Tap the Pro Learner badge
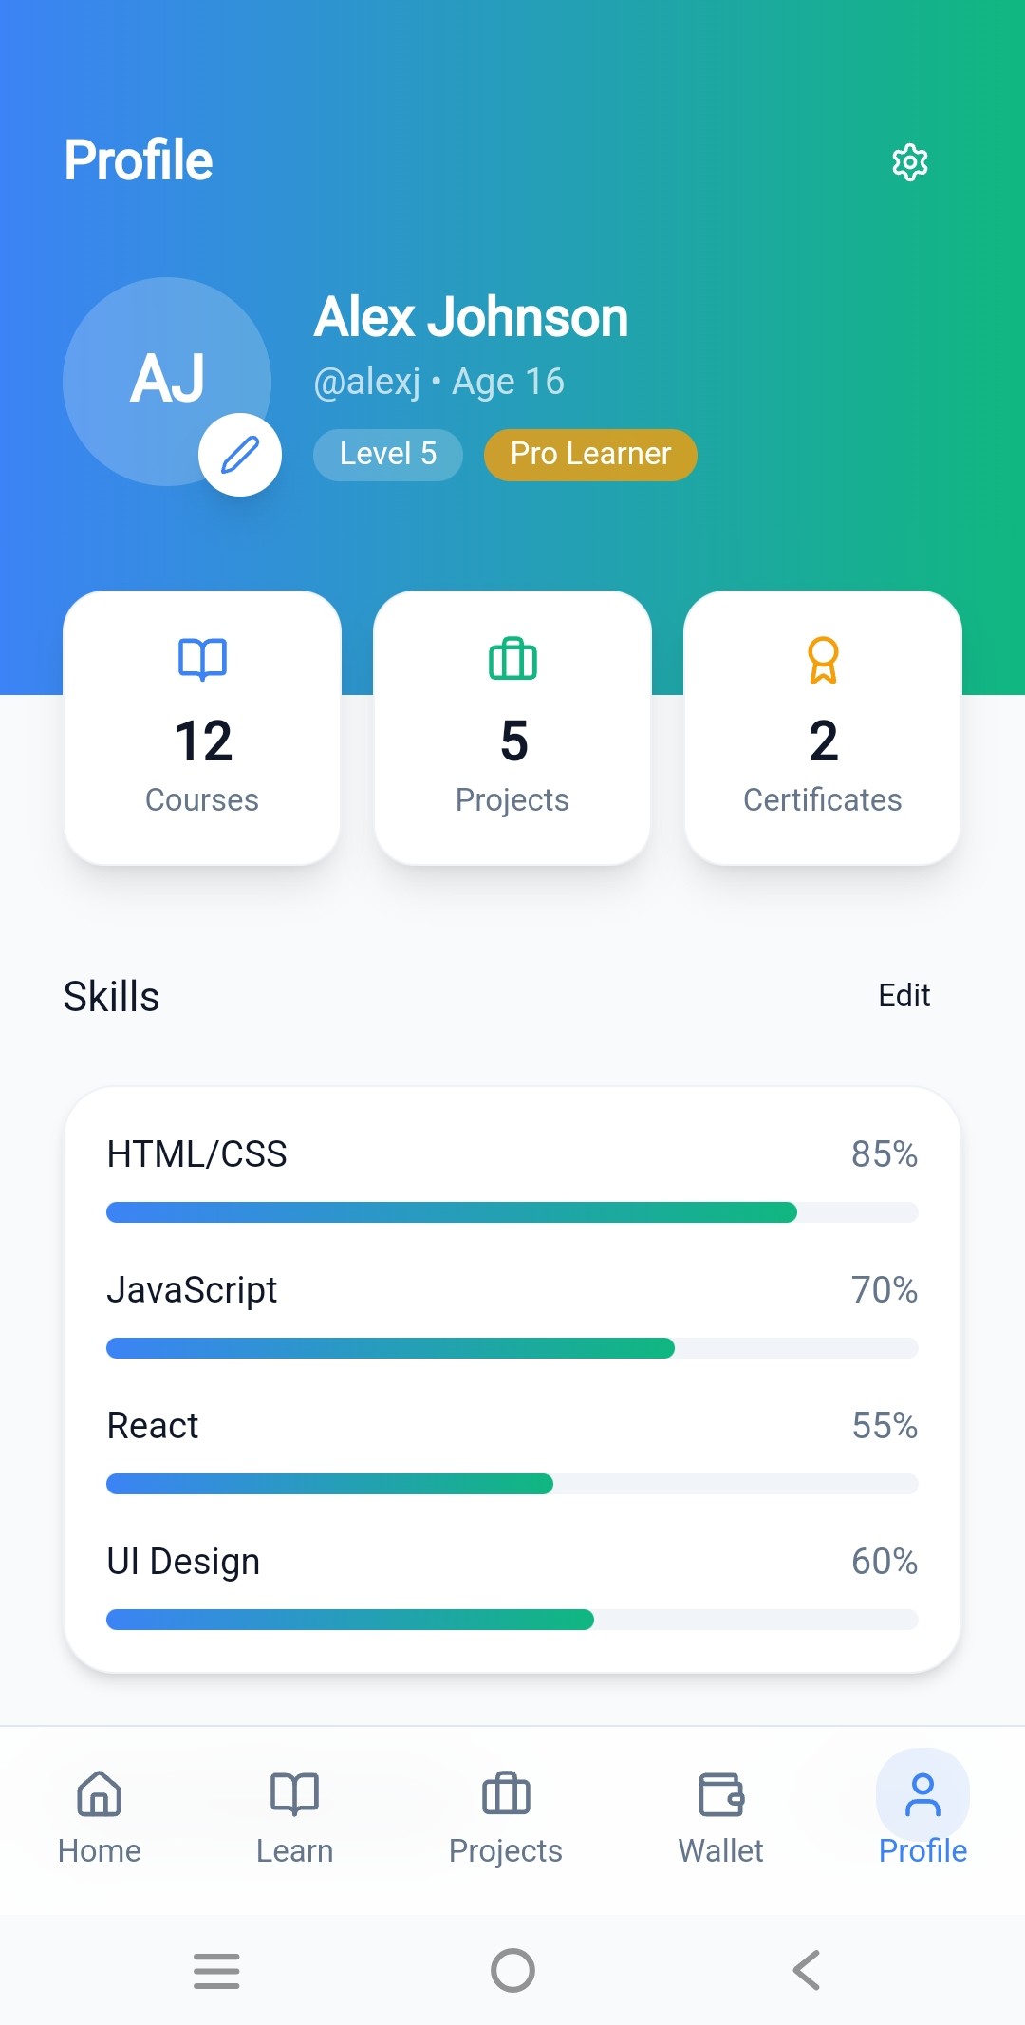The height and width of the screenshot is (2025, 1025). pyautogui.click(x=590, y=455)
